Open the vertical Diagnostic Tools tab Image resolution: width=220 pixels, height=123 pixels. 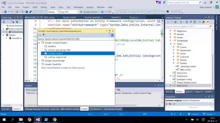coord(217,23)
